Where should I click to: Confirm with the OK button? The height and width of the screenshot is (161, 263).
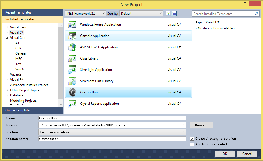tap(225, 154)
